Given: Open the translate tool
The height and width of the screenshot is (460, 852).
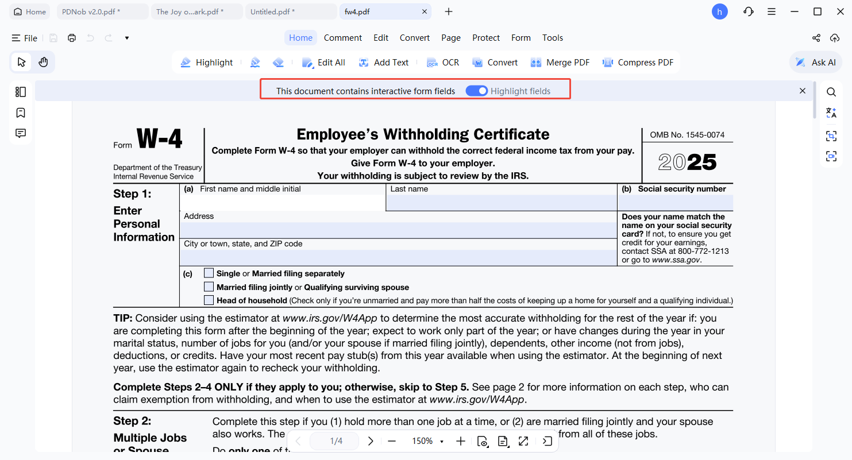Looking at the screenshot, I should [x=831, y=113].
